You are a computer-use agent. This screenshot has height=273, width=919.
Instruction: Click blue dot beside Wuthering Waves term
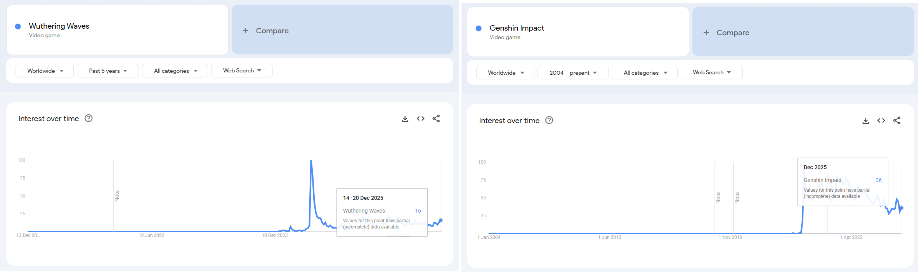(x=18, y=26)
